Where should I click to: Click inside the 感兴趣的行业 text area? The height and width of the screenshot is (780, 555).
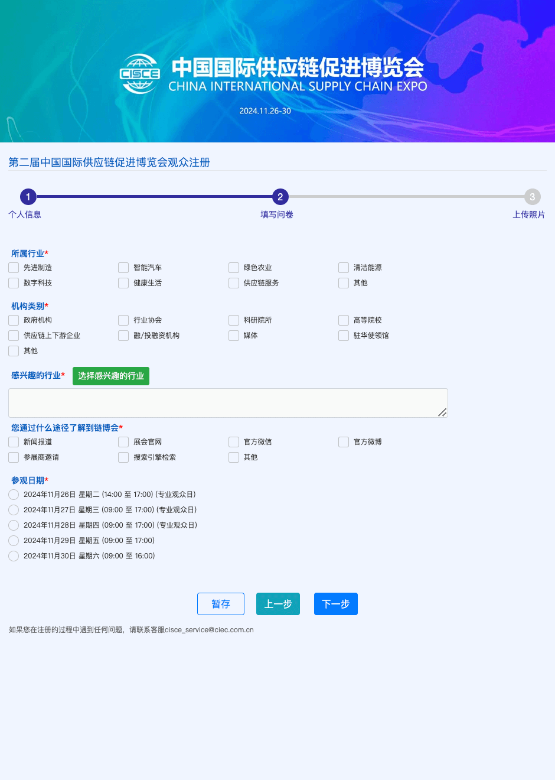pos(228,403)
